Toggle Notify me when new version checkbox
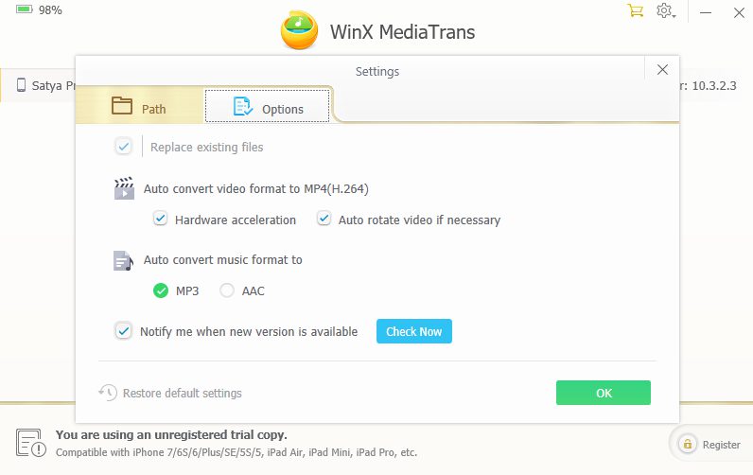The width and height of the screenshot is (753, 475). (123, 331)
